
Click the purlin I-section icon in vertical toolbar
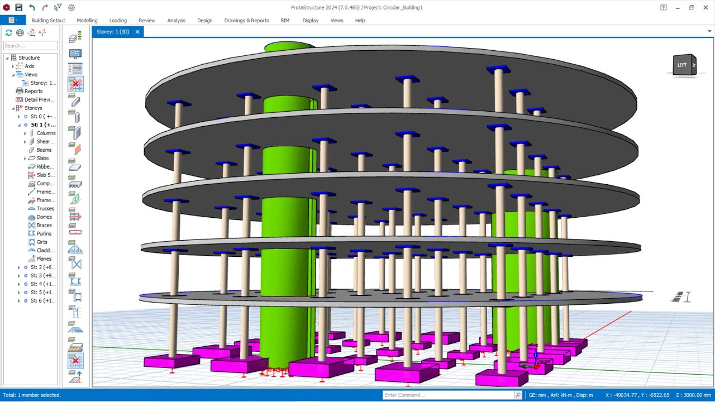click(75, 279)
